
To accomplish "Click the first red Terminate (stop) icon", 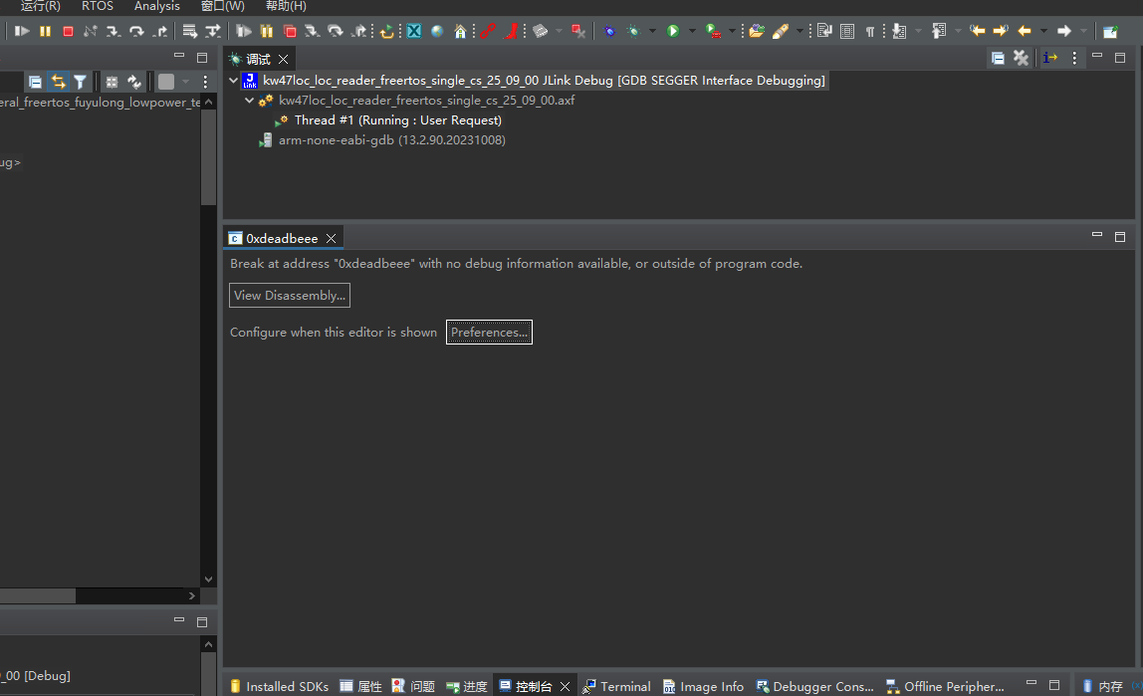I will pos(68,31).
